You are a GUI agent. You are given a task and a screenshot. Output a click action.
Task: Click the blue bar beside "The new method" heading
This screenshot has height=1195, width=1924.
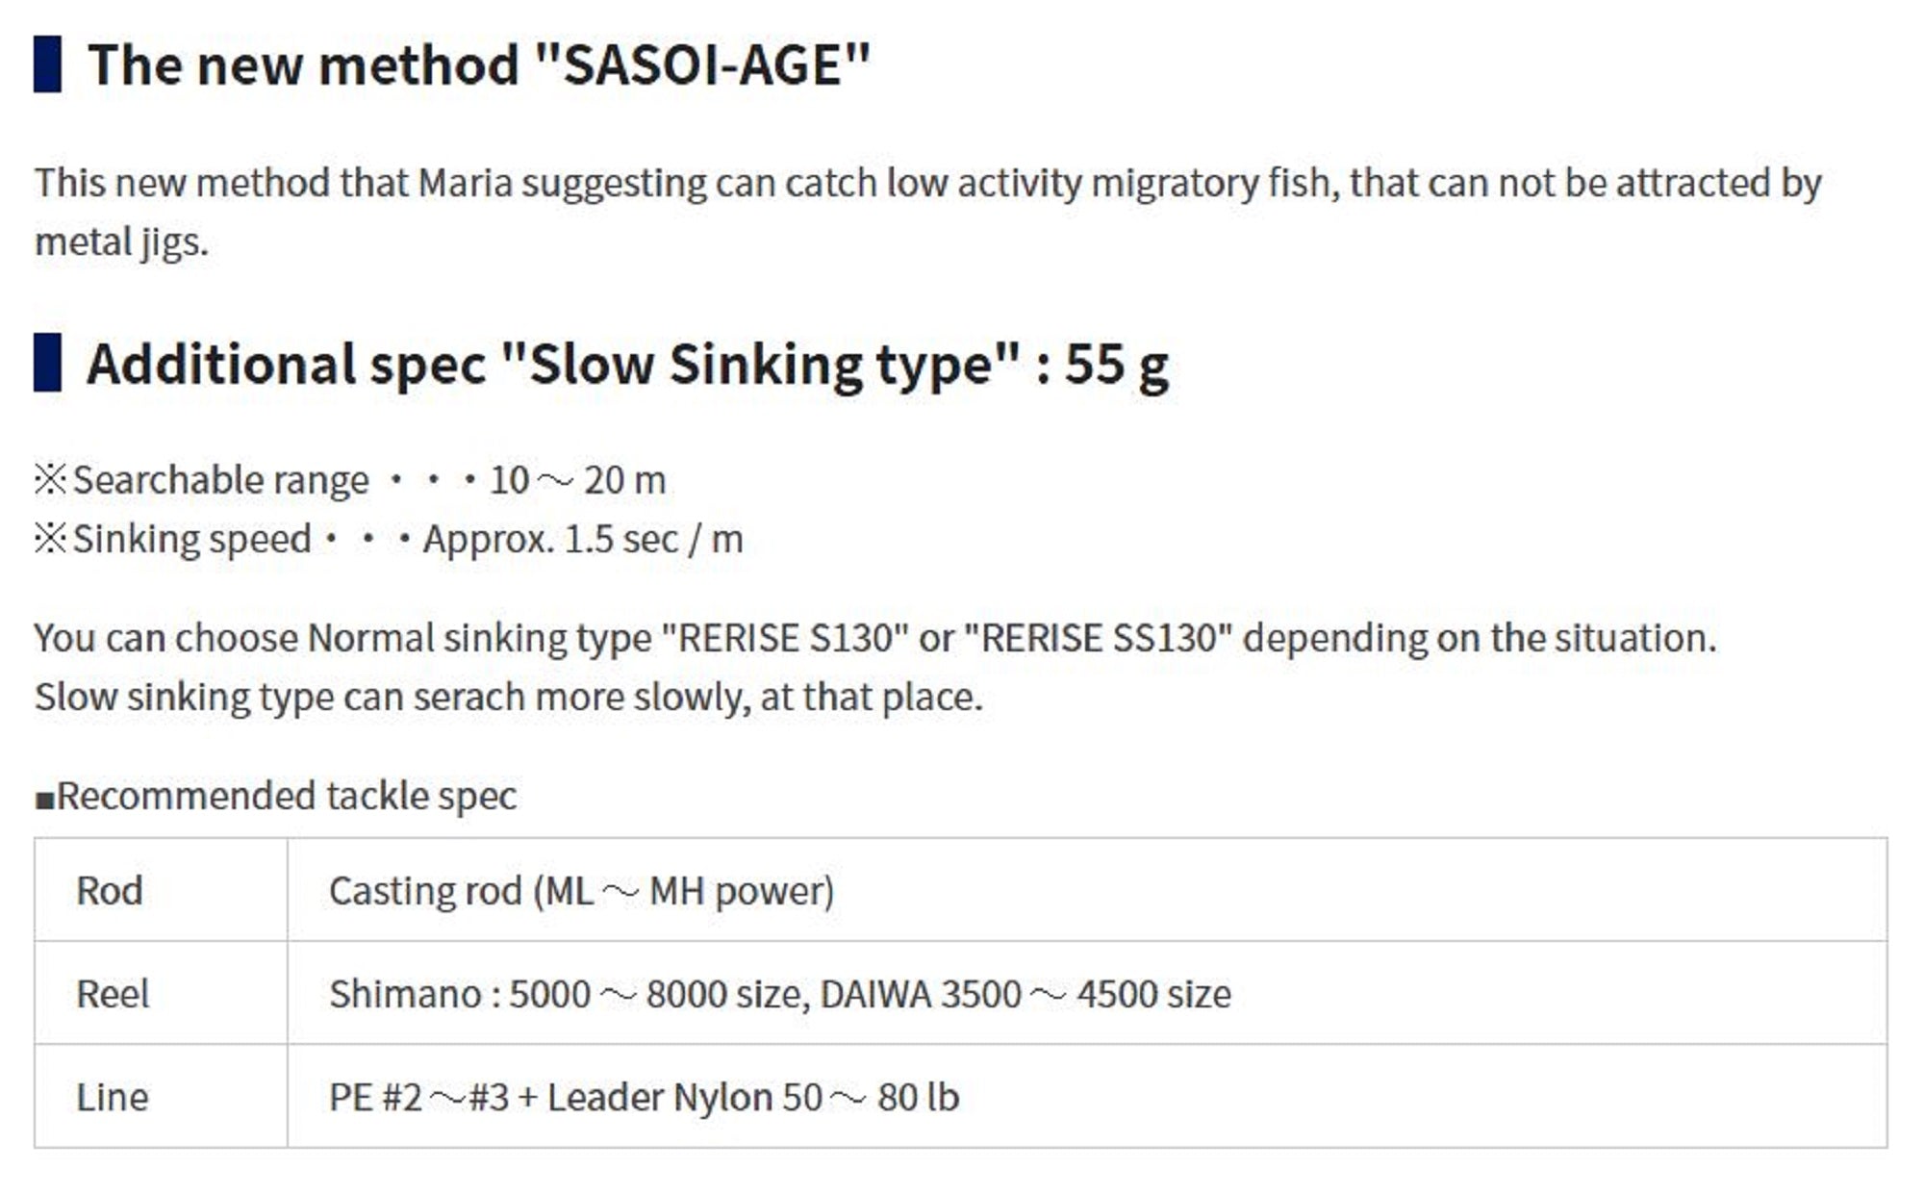(47, 64)
